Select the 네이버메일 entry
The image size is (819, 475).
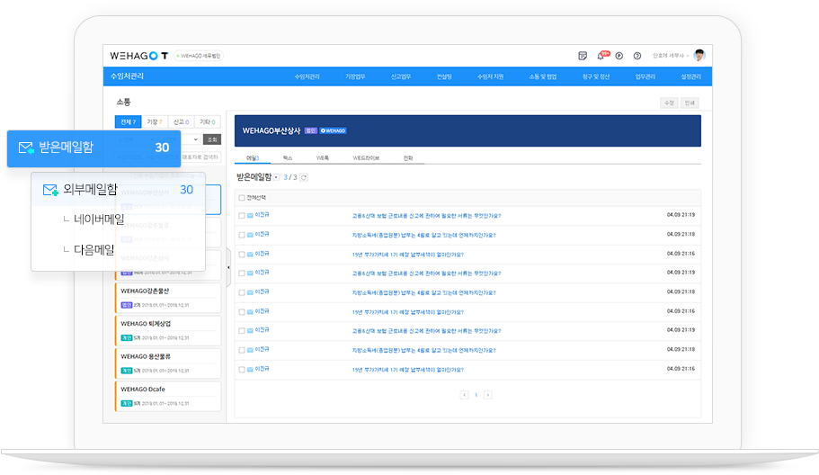[x=99, y=219]
